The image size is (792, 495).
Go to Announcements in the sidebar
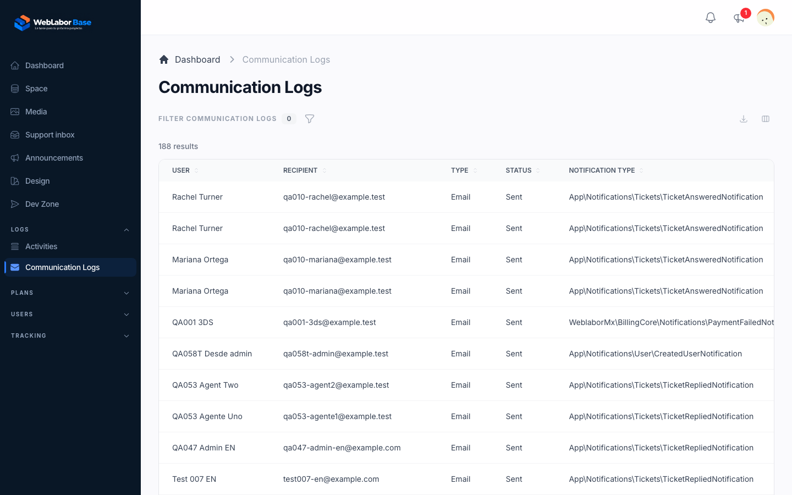coord(70,158)
